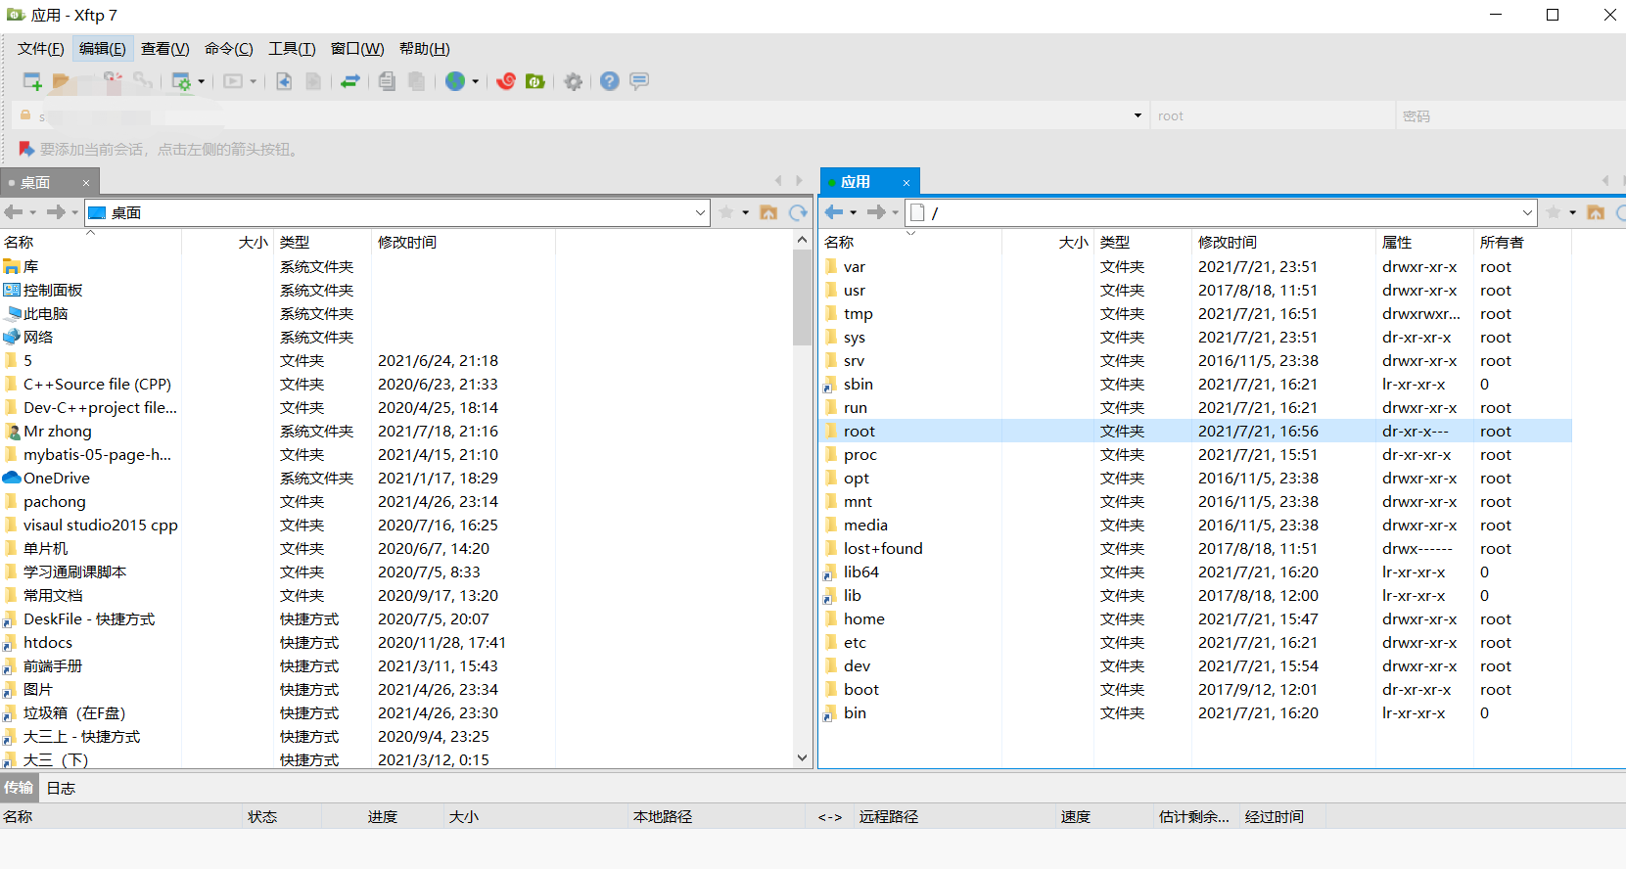The width and height of the screenshot is (1626, 869).
Task: Expand the host address bar dropdown arrow
Action: [1138, 115]
